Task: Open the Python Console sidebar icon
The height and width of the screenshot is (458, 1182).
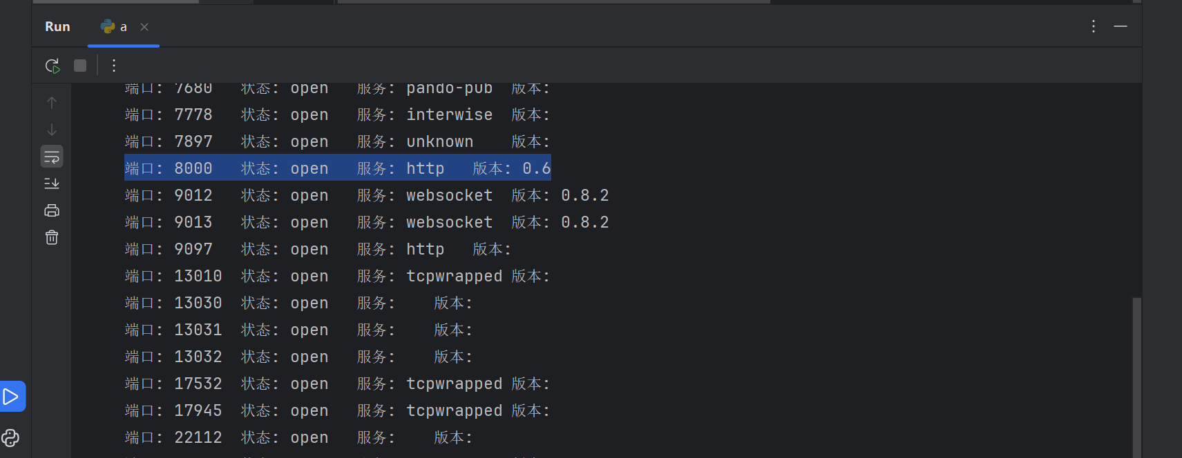Action: (x=10, y=438)
